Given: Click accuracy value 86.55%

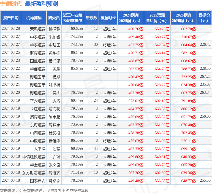Looking at the screenshot, I should 77,140.
